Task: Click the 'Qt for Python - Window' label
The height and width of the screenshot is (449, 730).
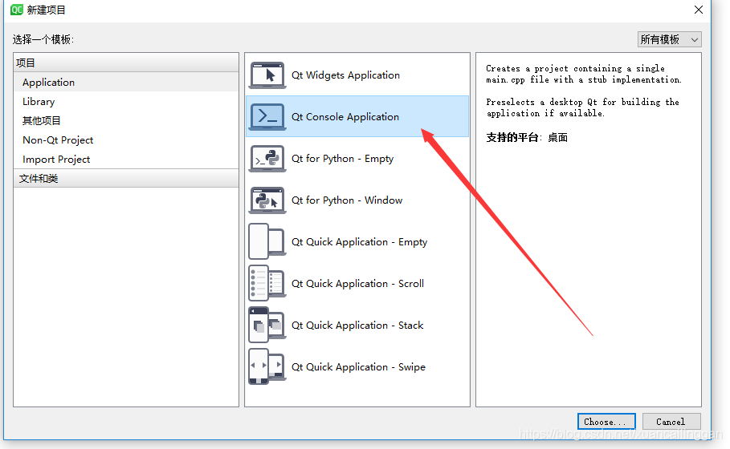Action: 347,200
